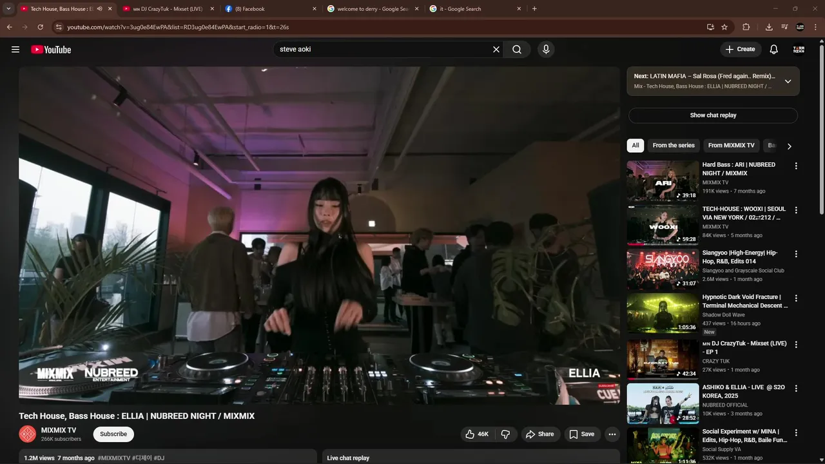Dislike the video with thumbs down
Viewport: 825px width, 464px height.
(x=505, y=434)
